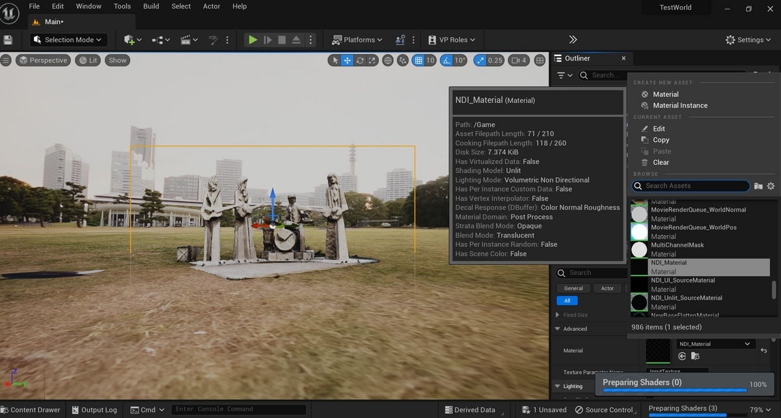
Task: Change scale snap value 0.25
Action: tap(495, 61)
